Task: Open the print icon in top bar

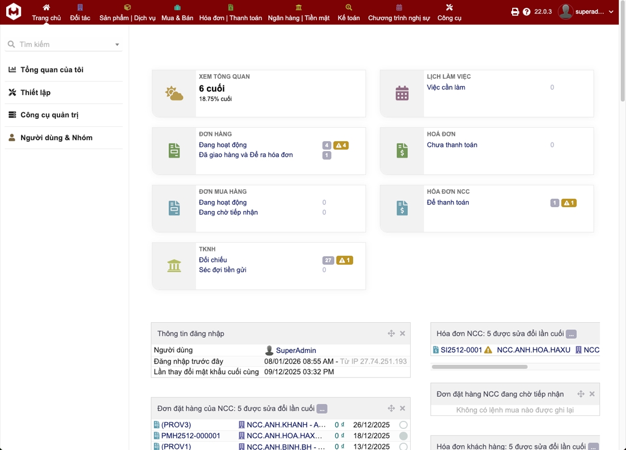Action: coord(515,12)
